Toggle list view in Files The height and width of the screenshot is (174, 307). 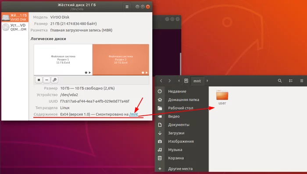point(291,81)
